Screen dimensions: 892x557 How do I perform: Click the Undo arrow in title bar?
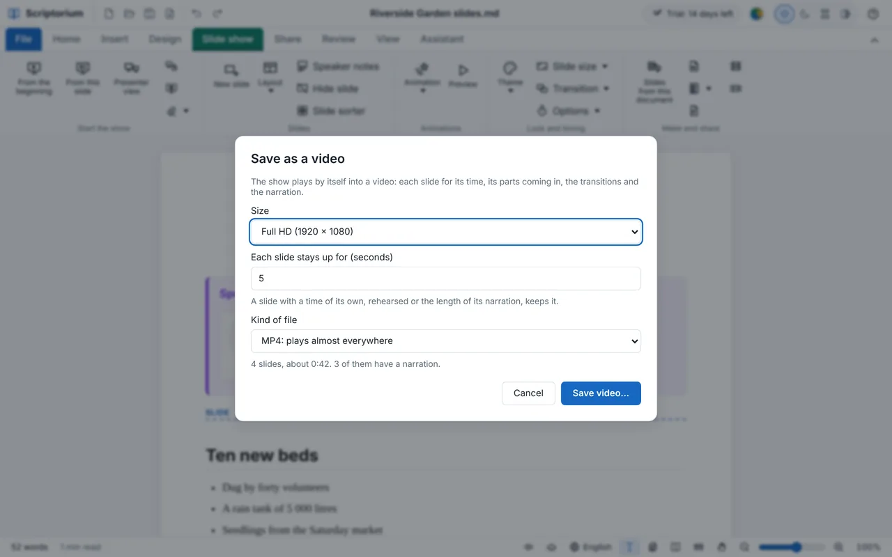197,13
